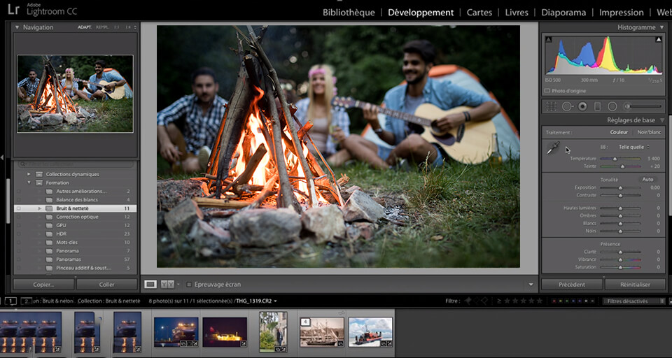Open the BB Telle quelle dropdown
This screenshot has height=358, width=672.
[x=634, y=147]
